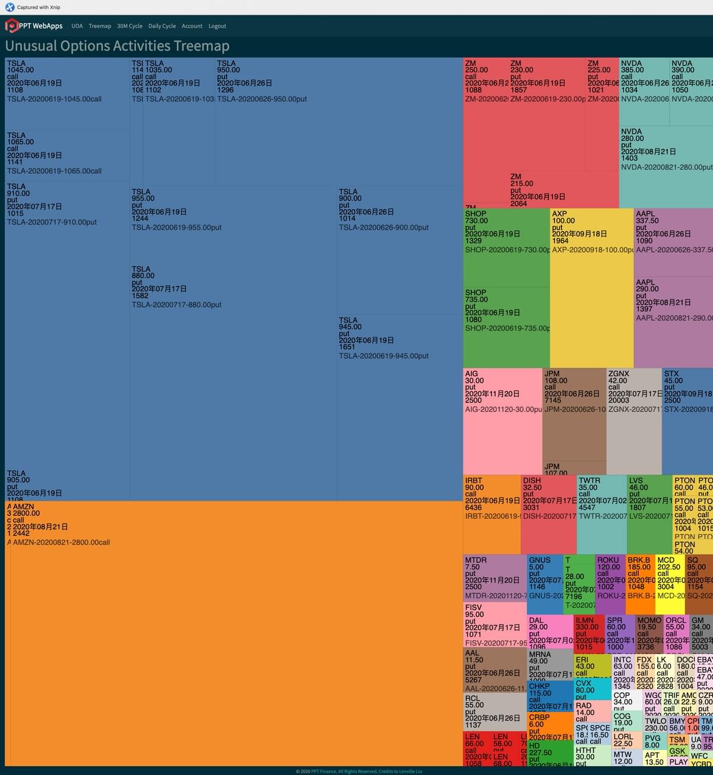Select the AAPL 290.00 put tile

point(673,322)
